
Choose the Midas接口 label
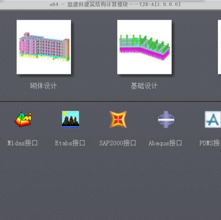coord(22,143)
